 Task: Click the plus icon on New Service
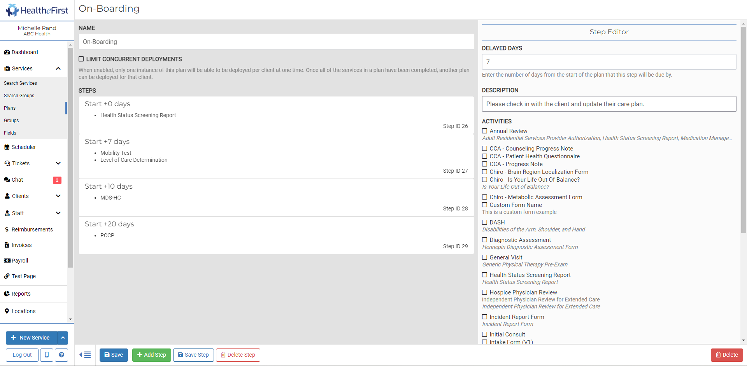pos(13,338)
